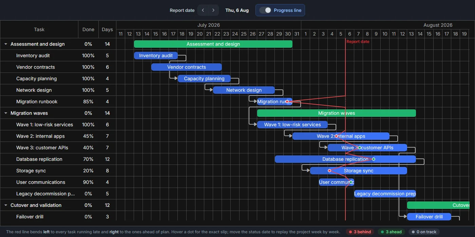Collapse the Migration waves group
Image resolution: width=475 pixels, height=237 pixels.
pyautogui.click(x=6, y=113)
